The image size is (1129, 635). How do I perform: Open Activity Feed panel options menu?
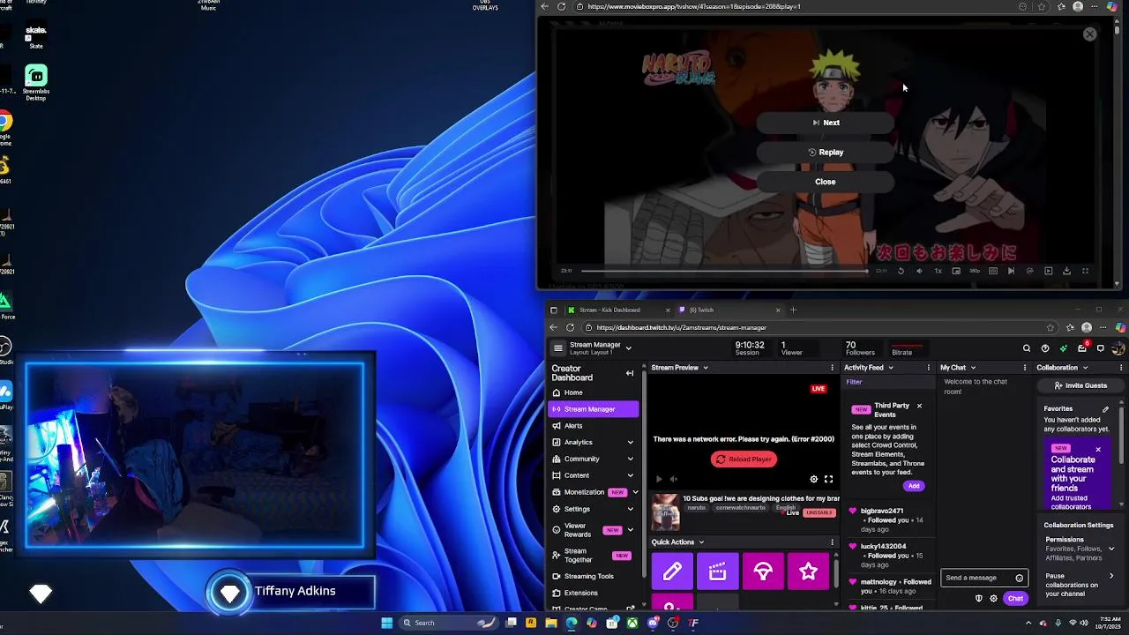coord(928,368)
